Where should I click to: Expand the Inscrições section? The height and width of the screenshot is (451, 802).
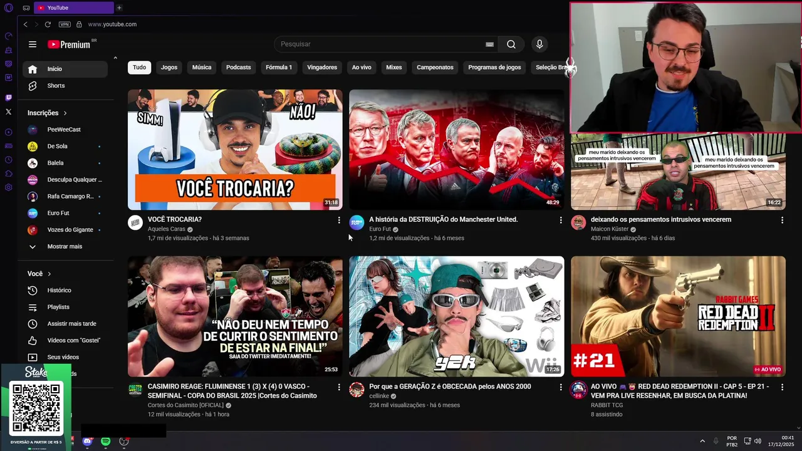point(47,113)
